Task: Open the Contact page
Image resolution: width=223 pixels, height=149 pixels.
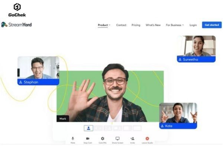Action: 121,25
